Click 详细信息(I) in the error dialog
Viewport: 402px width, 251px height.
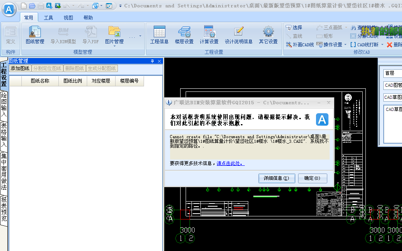pyautogui.click(x=277, y=178)
